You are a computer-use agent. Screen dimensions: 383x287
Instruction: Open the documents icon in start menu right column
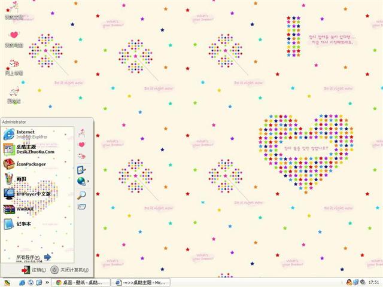[82, 133]
